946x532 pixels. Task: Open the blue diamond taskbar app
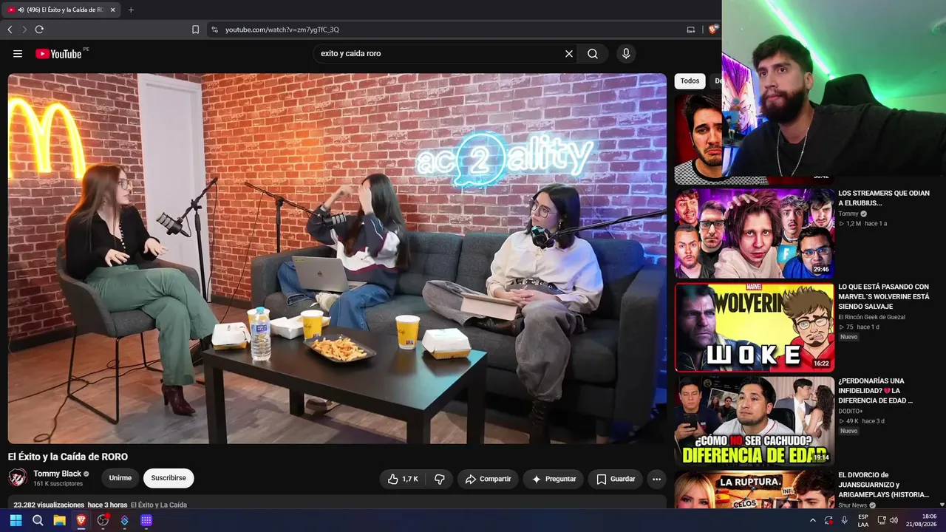tap(124, 520)
